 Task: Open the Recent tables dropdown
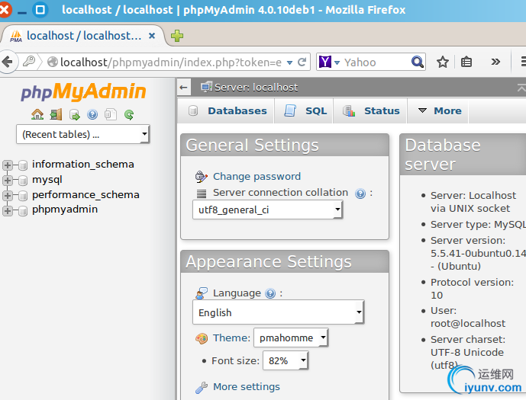[82, 134]
